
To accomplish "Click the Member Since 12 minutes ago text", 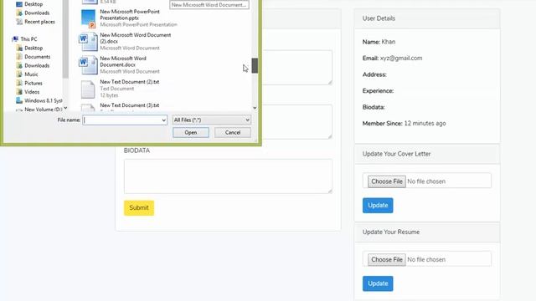I will point(404,124).
